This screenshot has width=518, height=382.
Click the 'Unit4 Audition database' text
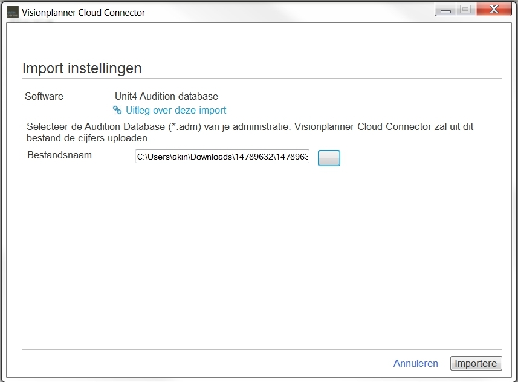pos(166,96)
